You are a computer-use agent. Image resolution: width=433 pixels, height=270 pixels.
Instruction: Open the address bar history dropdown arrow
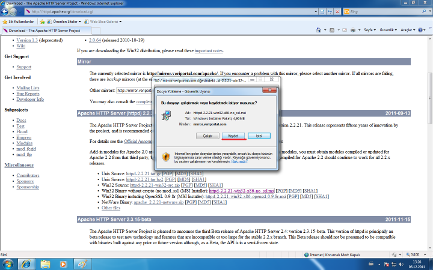pyautogui.click(x=316, y=11)
